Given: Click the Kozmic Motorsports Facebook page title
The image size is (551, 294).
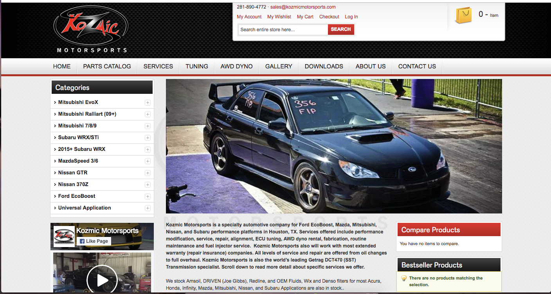Looking at the screenshot, I should 108,231.
